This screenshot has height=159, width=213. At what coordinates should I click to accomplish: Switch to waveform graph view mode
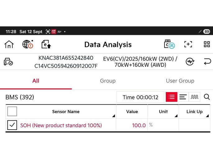pyautogui.click(x=194, y=97)
